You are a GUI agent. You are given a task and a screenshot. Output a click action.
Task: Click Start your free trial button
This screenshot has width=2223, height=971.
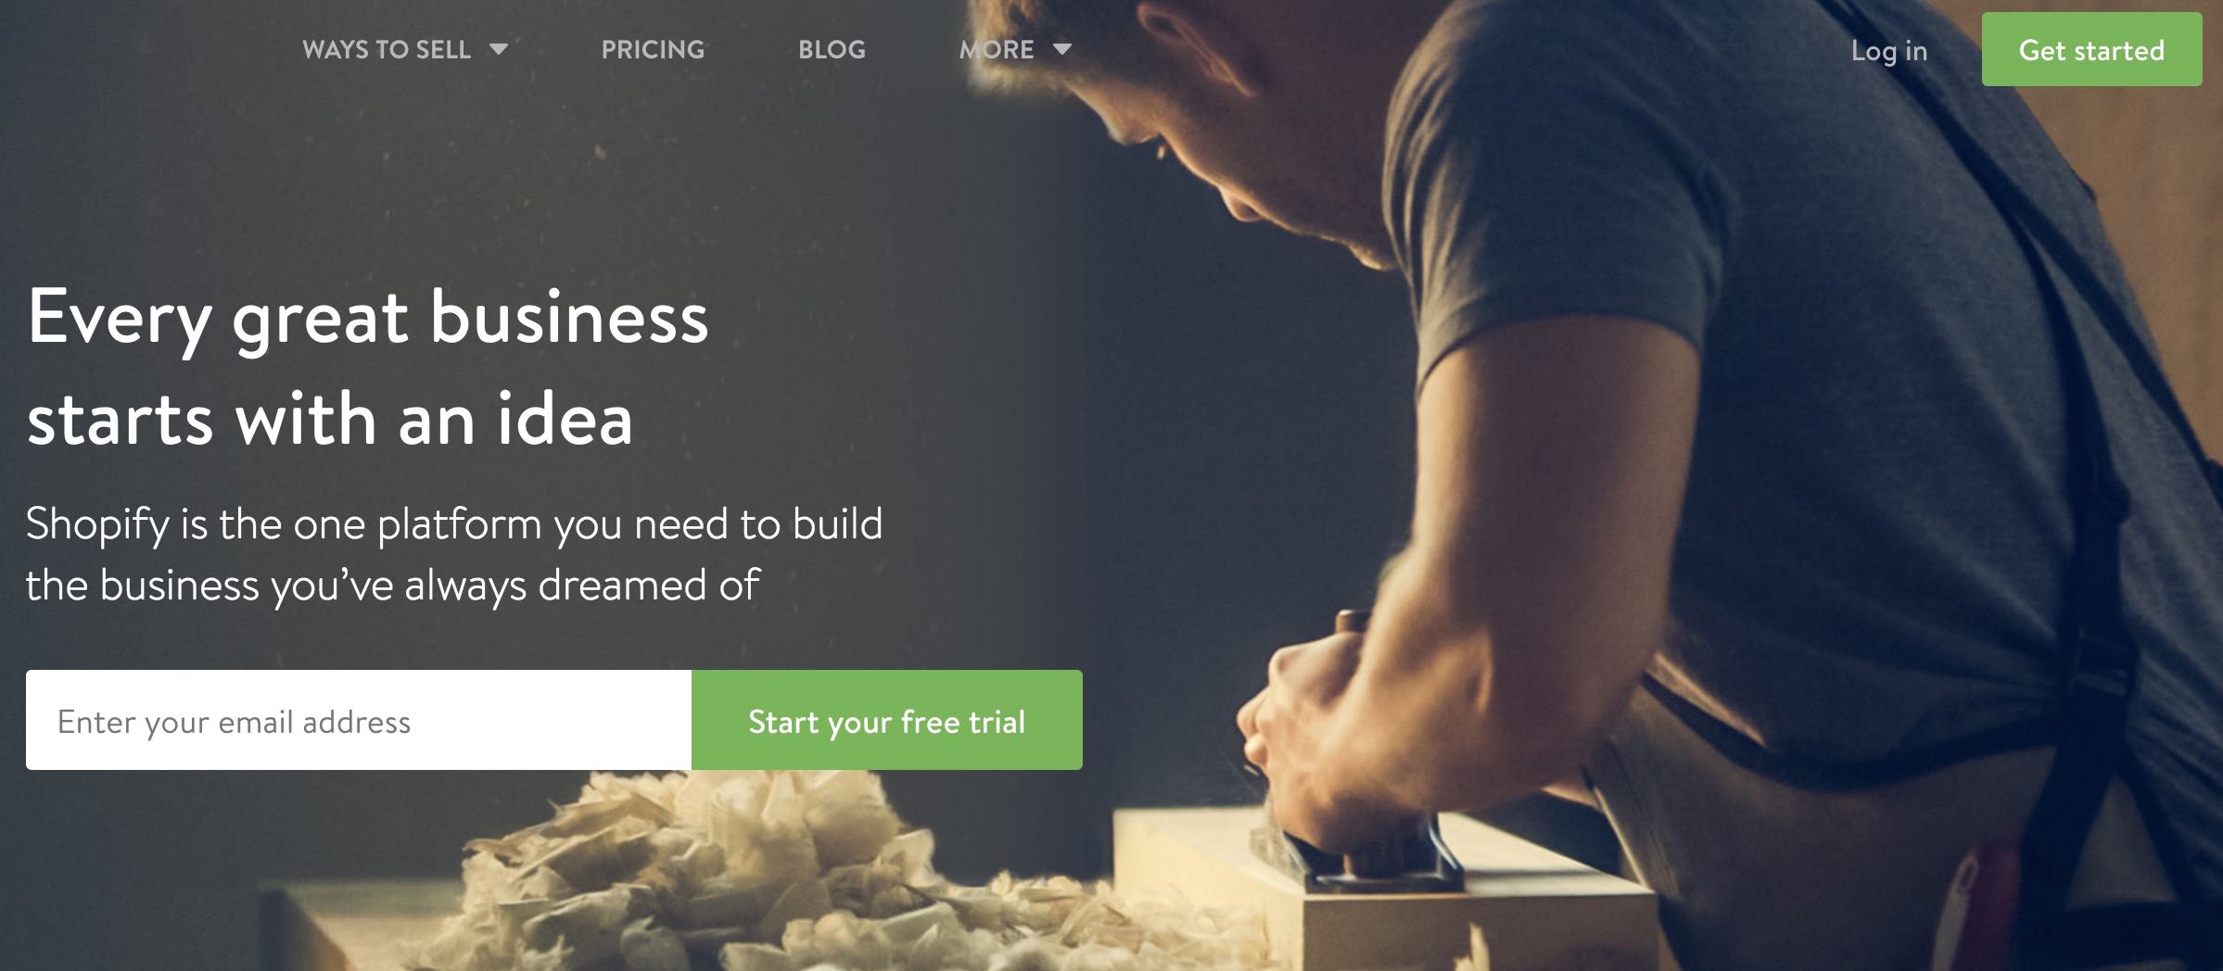887,720
